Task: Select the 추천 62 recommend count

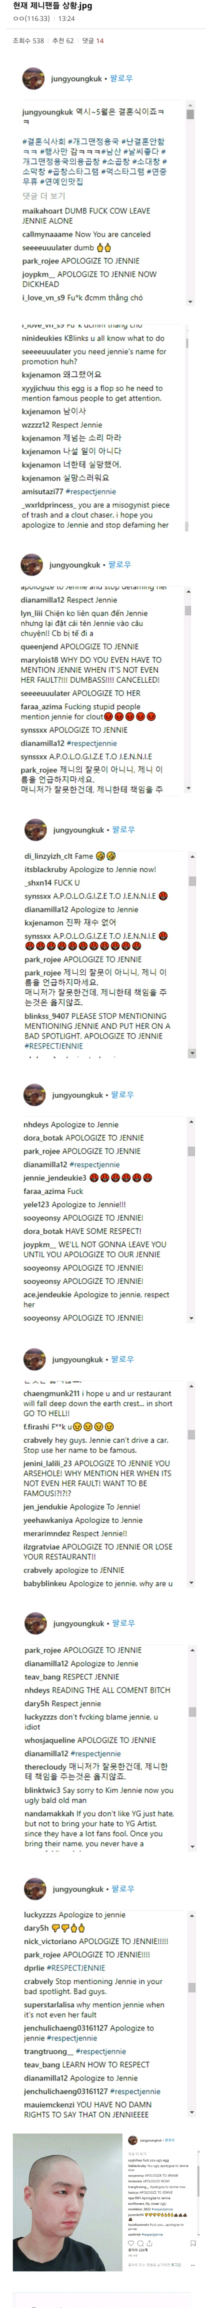Action: pyautogui.click(x=64, y=40)
